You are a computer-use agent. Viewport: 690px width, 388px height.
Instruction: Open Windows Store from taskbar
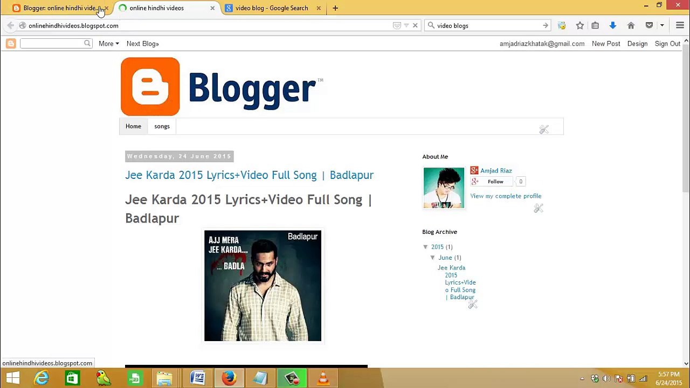72,378
